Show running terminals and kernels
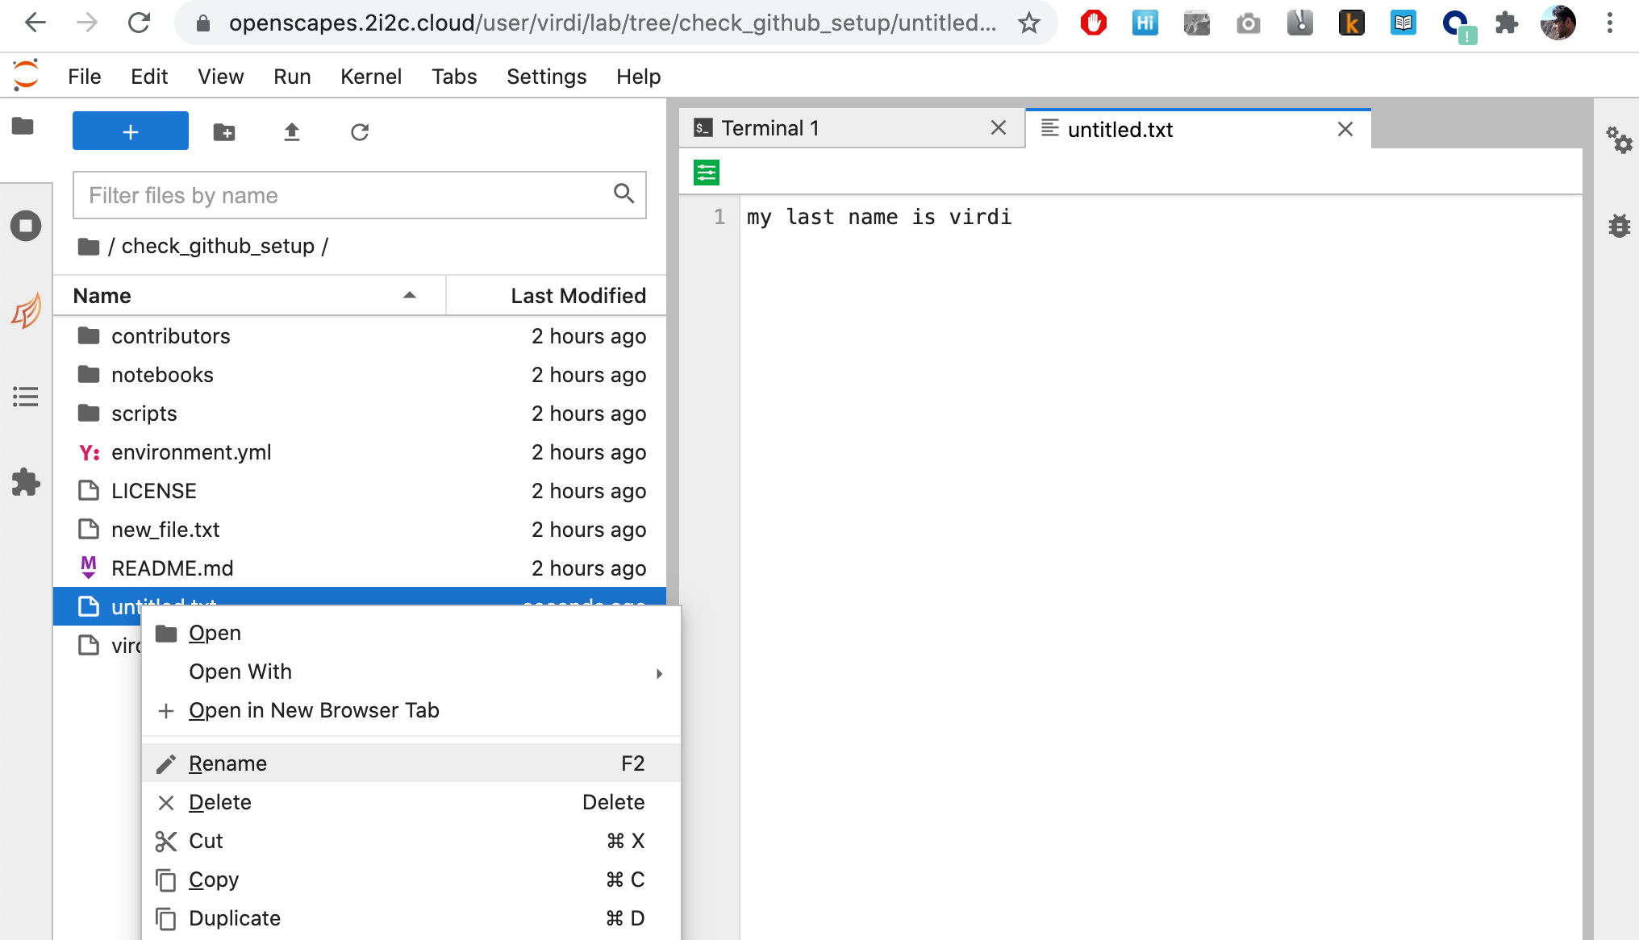 click(24, 226)
